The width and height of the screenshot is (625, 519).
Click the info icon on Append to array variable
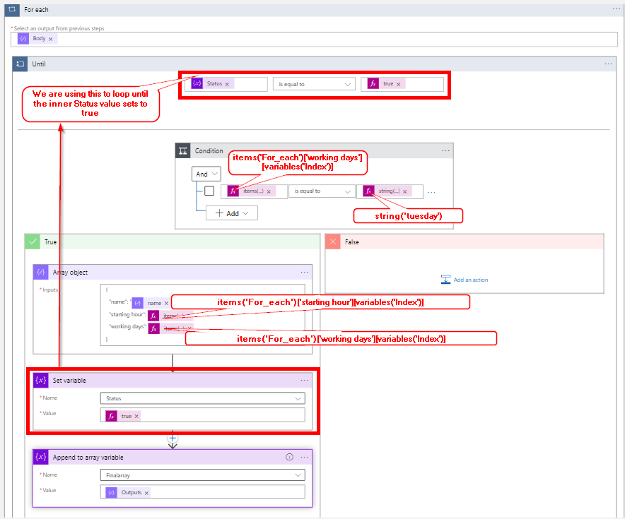point(289,457)
